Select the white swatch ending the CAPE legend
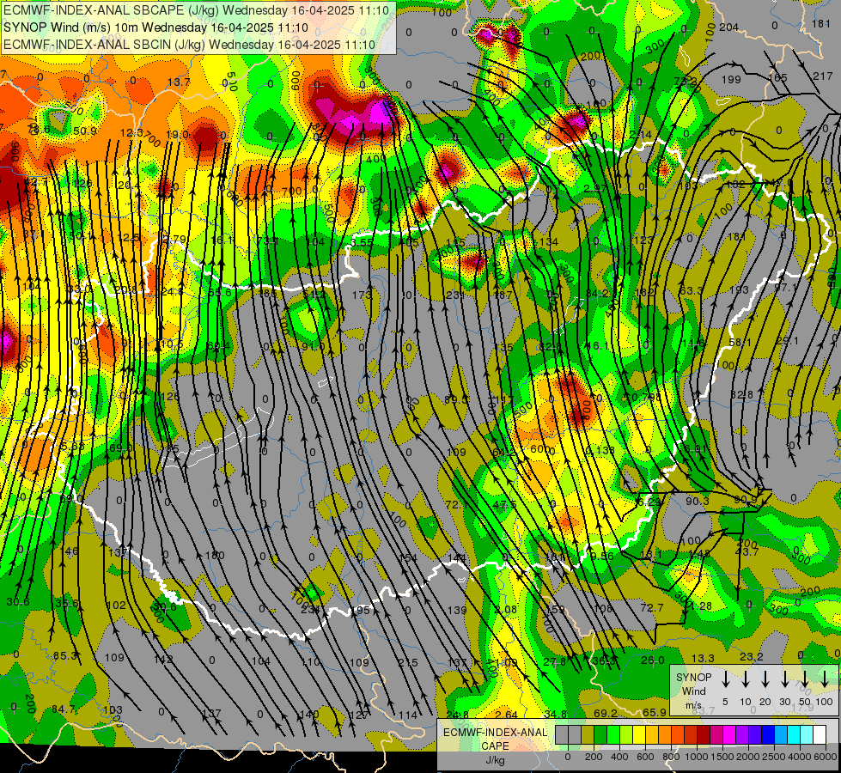 coord(819,735)
